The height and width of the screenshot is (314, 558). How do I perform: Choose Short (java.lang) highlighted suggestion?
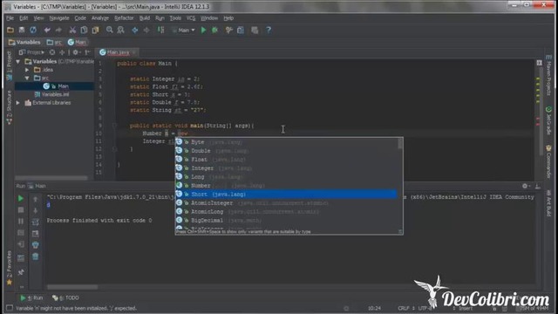[287, 194]
